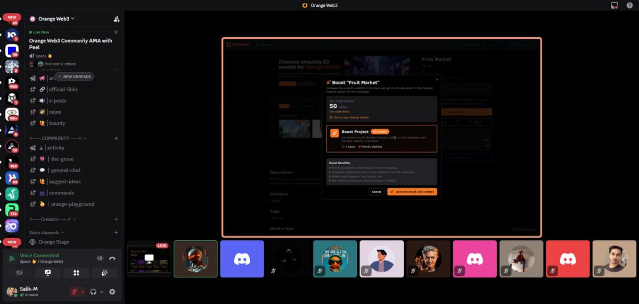Join the Orange Stage channel
The width and height of the screenshot is (639, 304).
(74, 242)
